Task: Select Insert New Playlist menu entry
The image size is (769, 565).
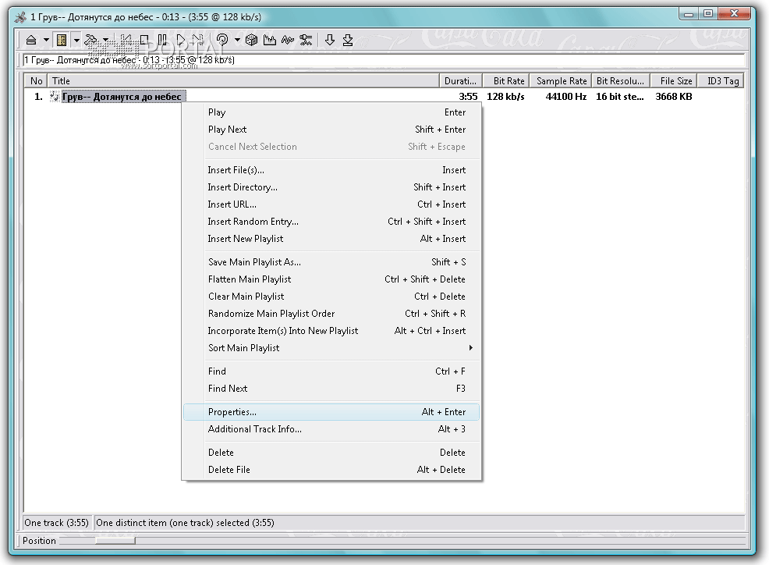Action: coord(331,239)
